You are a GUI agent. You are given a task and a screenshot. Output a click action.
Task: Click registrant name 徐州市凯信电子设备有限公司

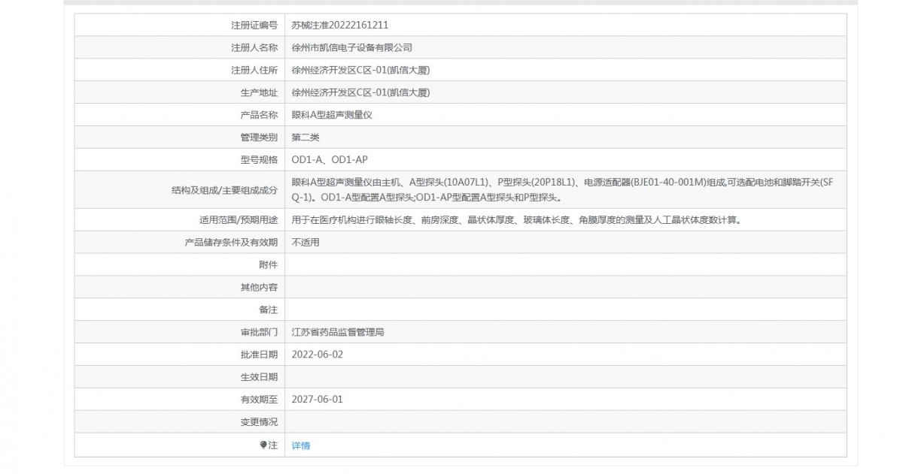point(351,47)
